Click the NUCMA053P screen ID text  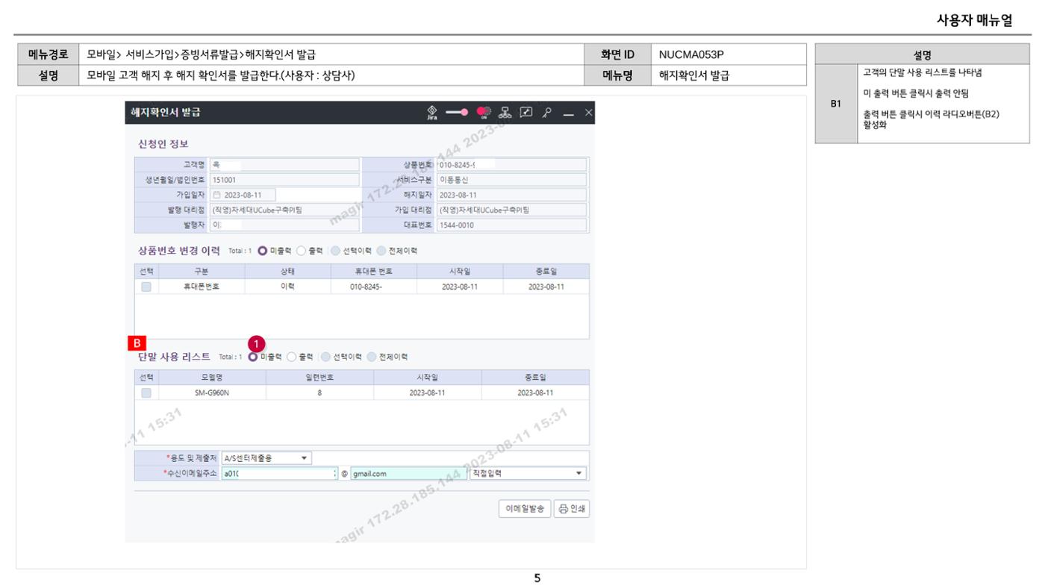click(x=691, y=54)
